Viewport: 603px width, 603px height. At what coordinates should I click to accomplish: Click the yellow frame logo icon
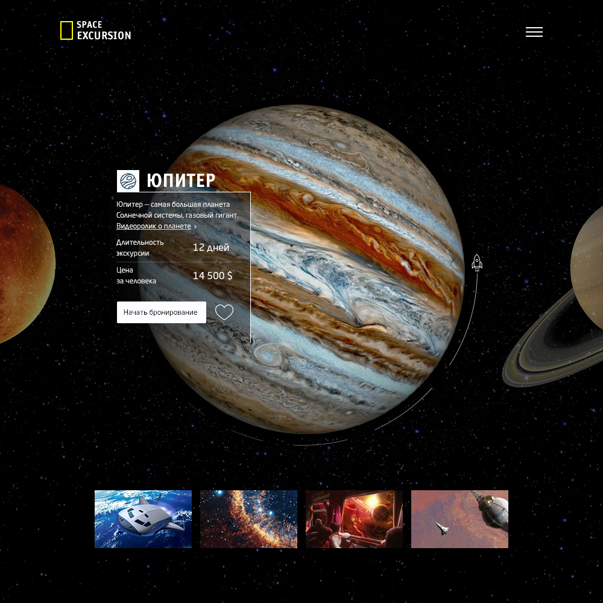pos(66,30)
